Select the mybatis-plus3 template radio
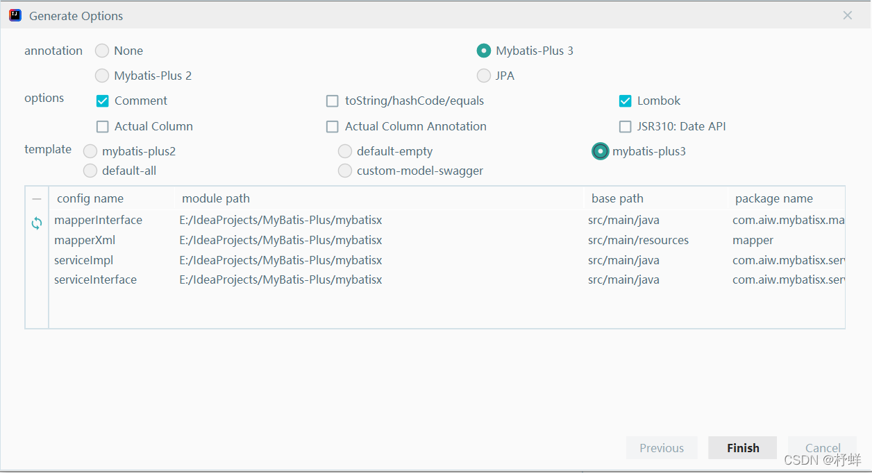This screenshot has height=473, width=872. pyautogui.click(x=601, y=151)
